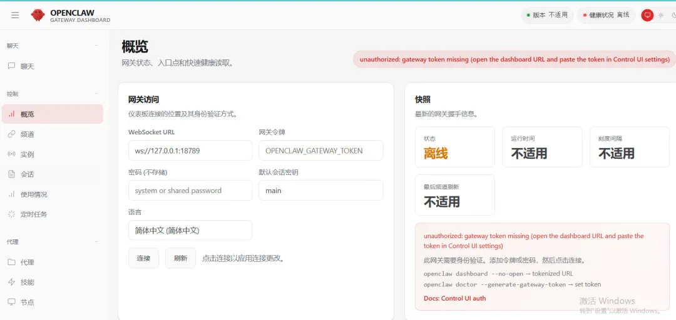Focus the 密码 password input field
Image resolution: width=676 pixels, height=320 pixels.
pyautogui.click(x=190, y=191)
